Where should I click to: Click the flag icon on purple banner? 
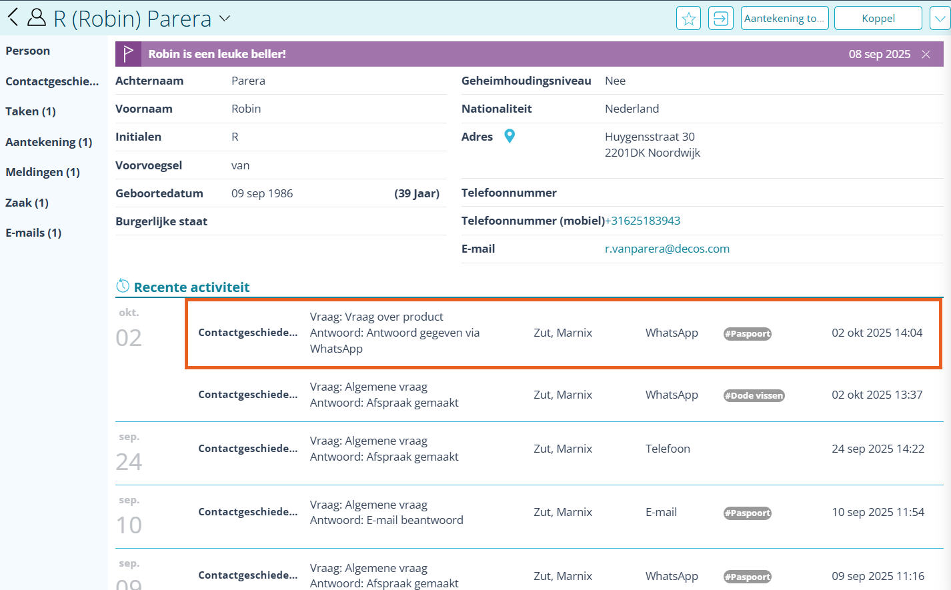(128, 54)
